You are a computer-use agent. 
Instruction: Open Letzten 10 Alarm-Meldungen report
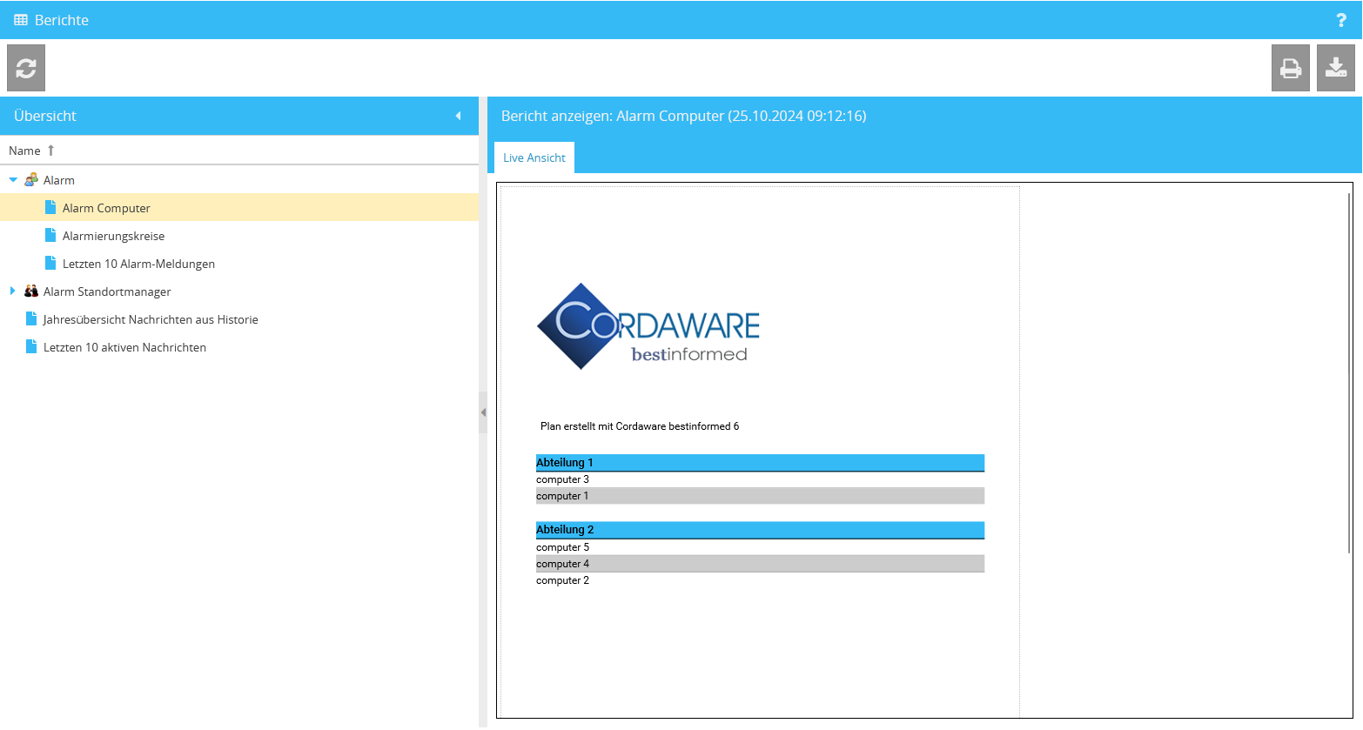pyautogui.click(x=239, y=263)
